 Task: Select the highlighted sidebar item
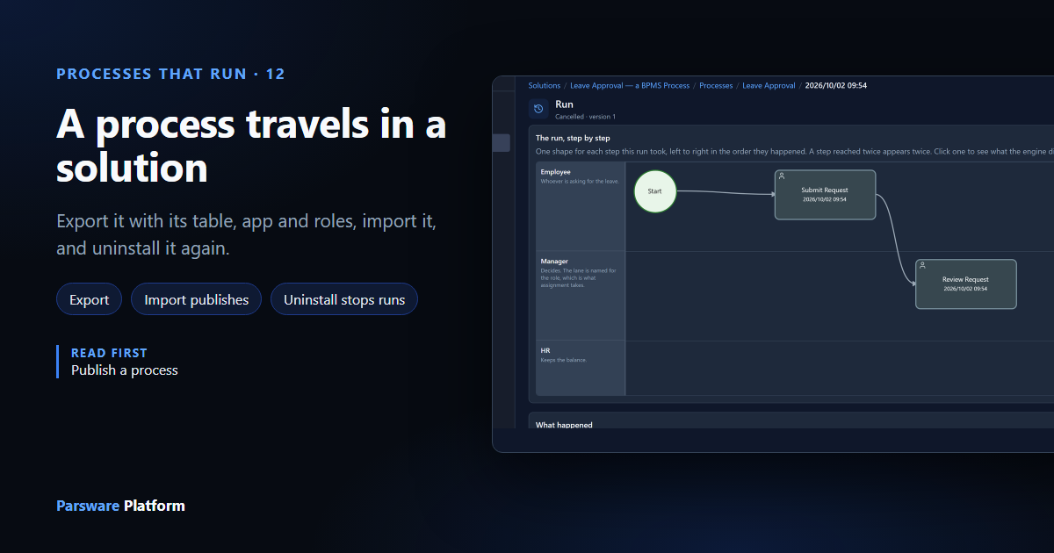(x=502, y=143)
